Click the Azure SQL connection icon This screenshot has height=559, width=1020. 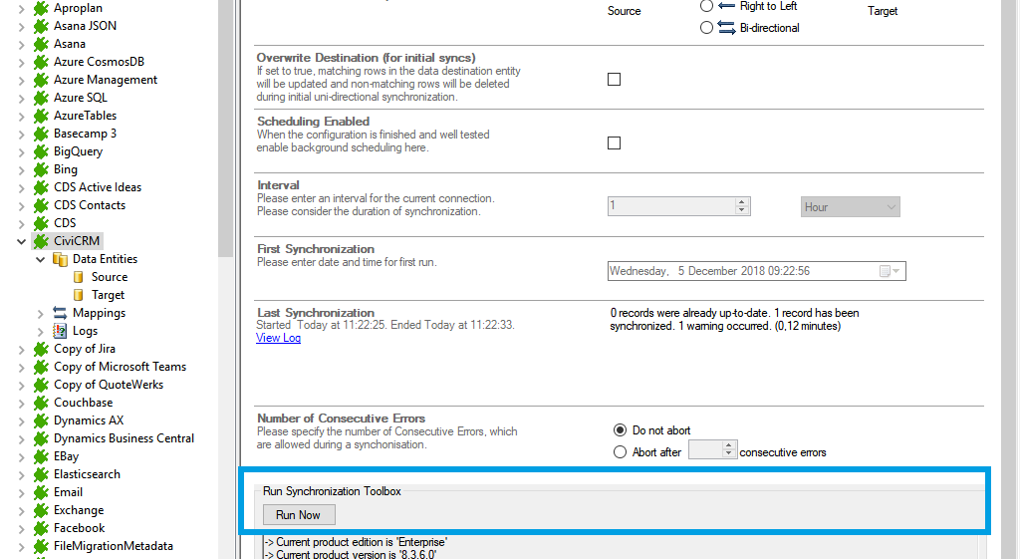(41, 98)
